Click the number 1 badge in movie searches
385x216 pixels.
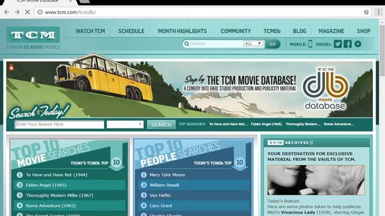[20, 175]
